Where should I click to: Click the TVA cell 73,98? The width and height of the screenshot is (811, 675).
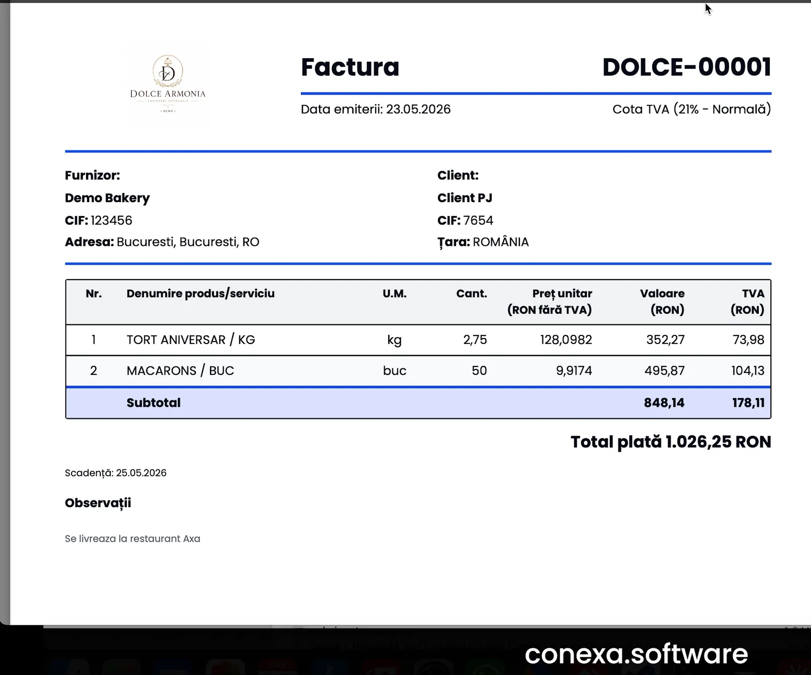[x=749, y=340]
